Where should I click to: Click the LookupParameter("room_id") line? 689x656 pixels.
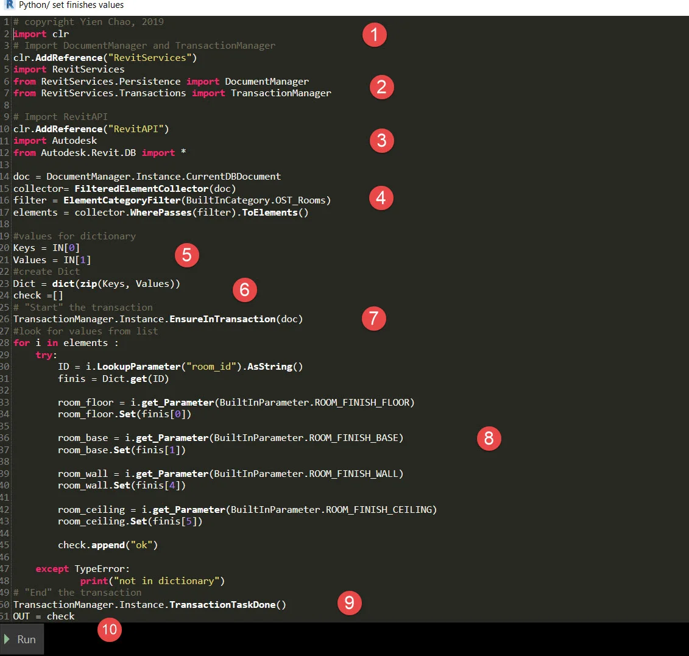[180, 367]
